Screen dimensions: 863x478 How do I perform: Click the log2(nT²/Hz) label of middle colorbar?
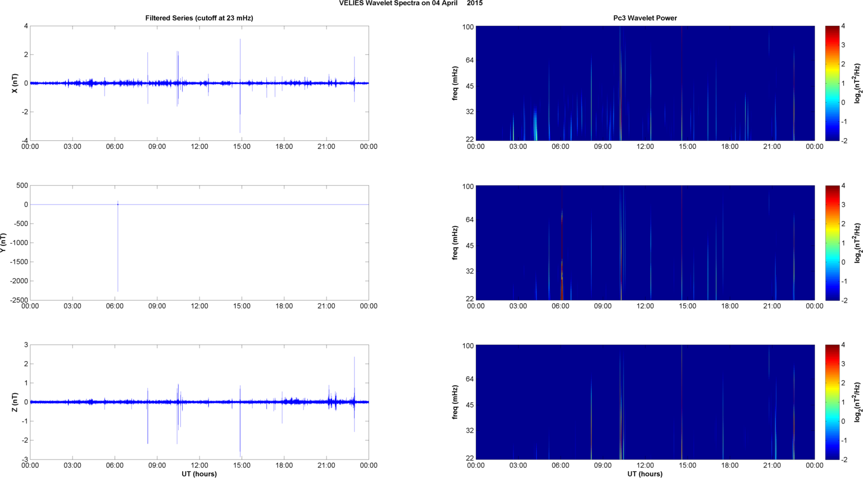[857, 243]
